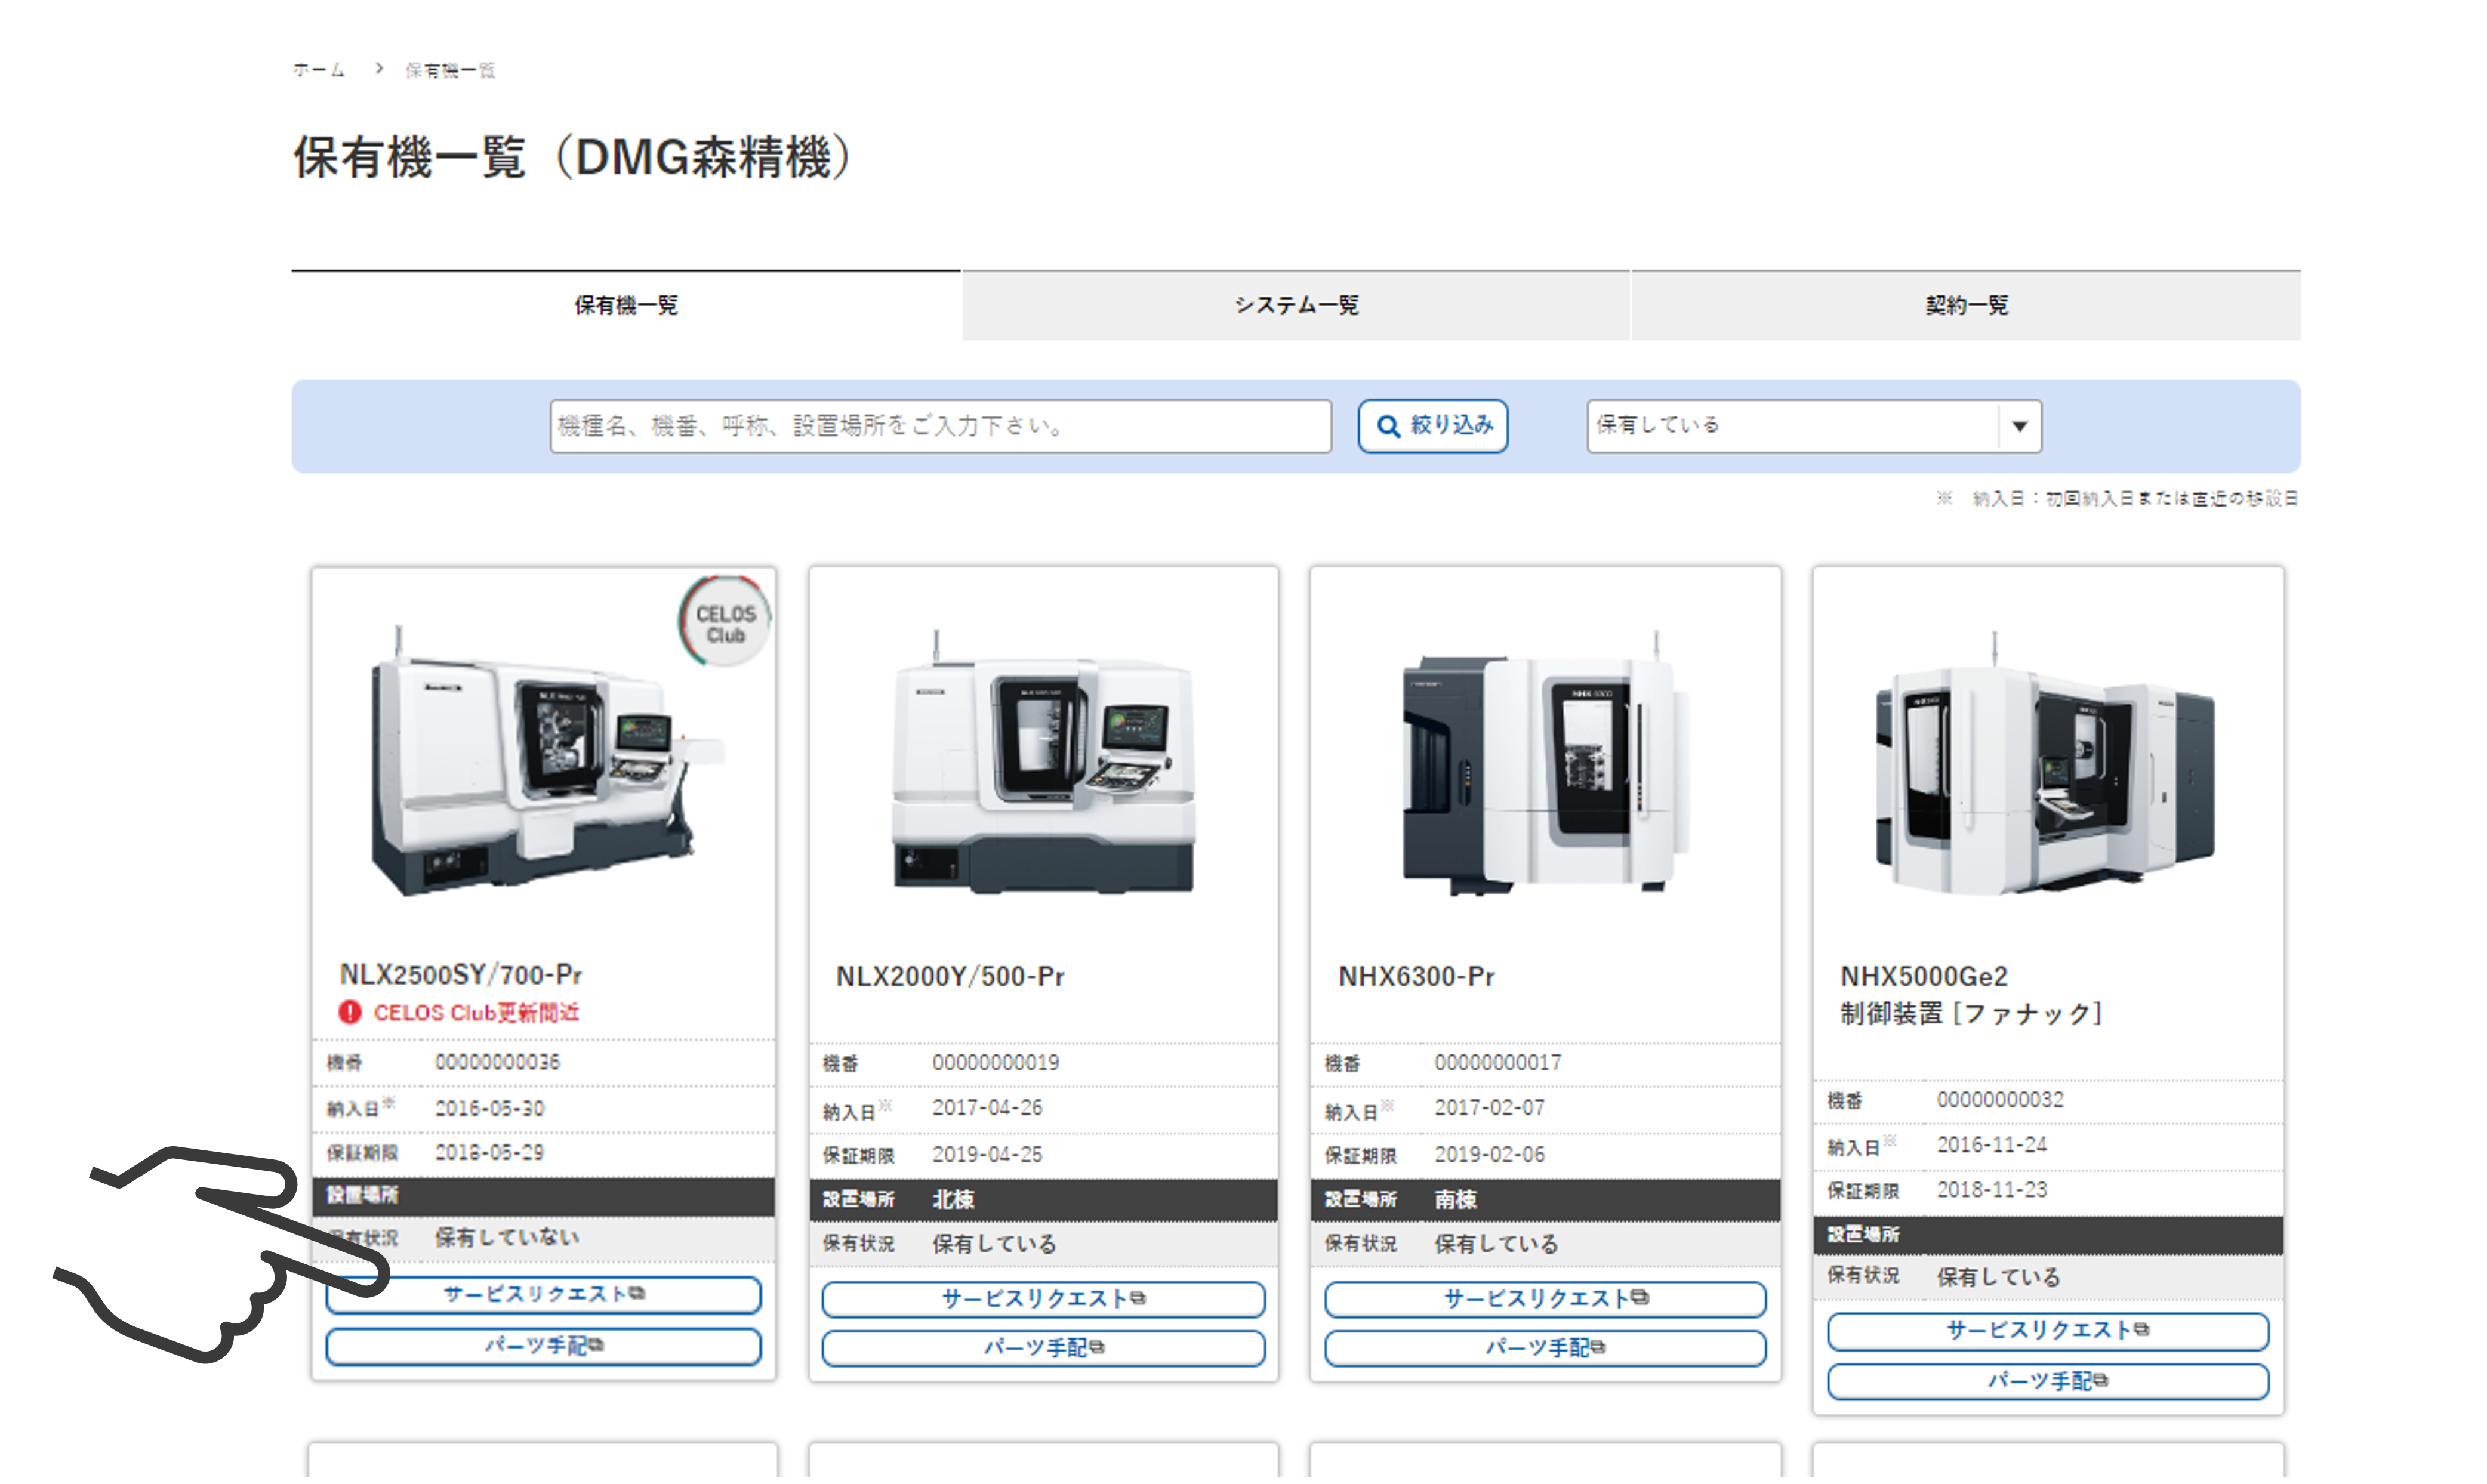Click the red CELOS Club更新間近 warning icon
The image size is (2487, 1484).
349,1012
